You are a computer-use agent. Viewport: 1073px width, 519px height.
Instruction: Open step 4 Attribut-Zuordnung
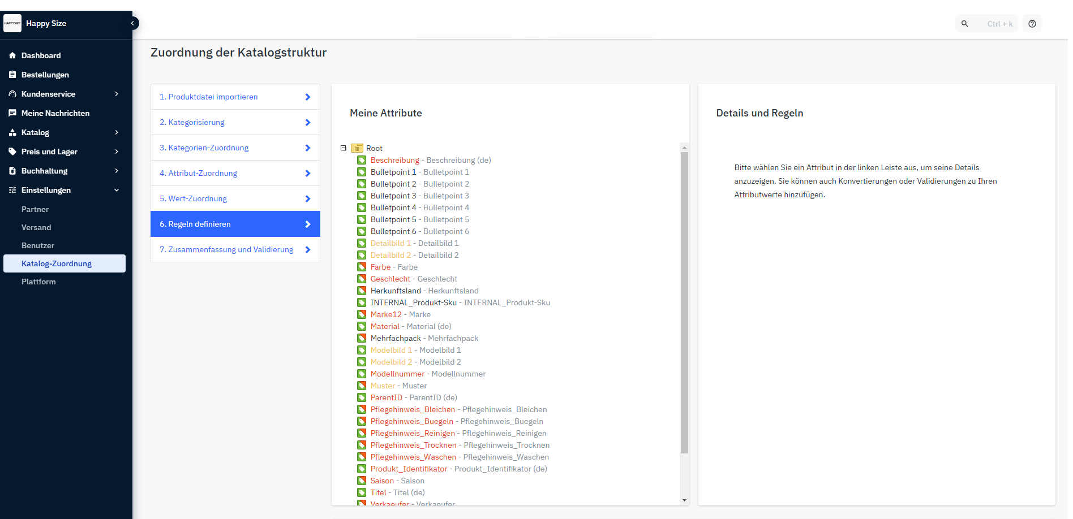click(235, 173)
